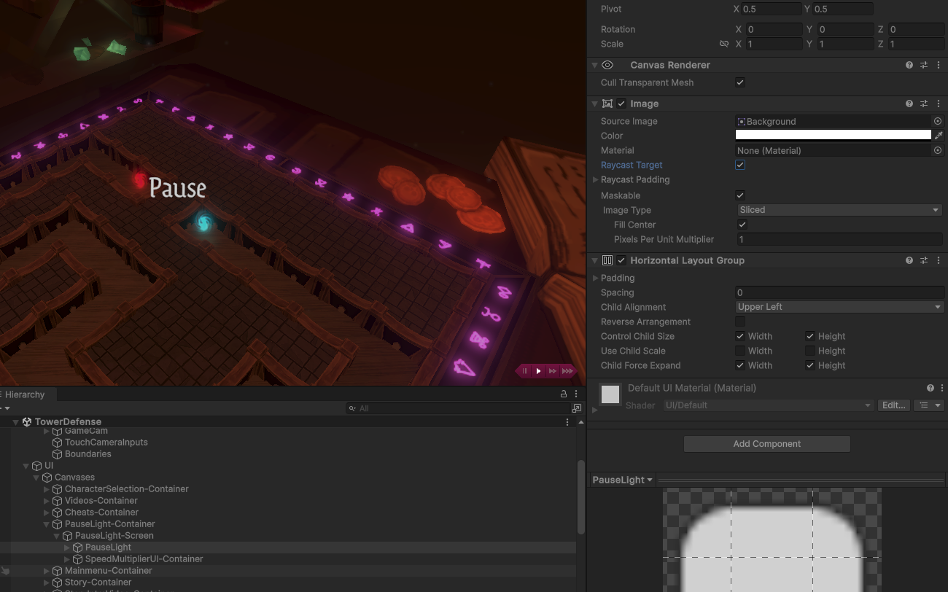The image size is (948, 592).
Task: Uncheck Raycast Target
Action: point(740,165)
